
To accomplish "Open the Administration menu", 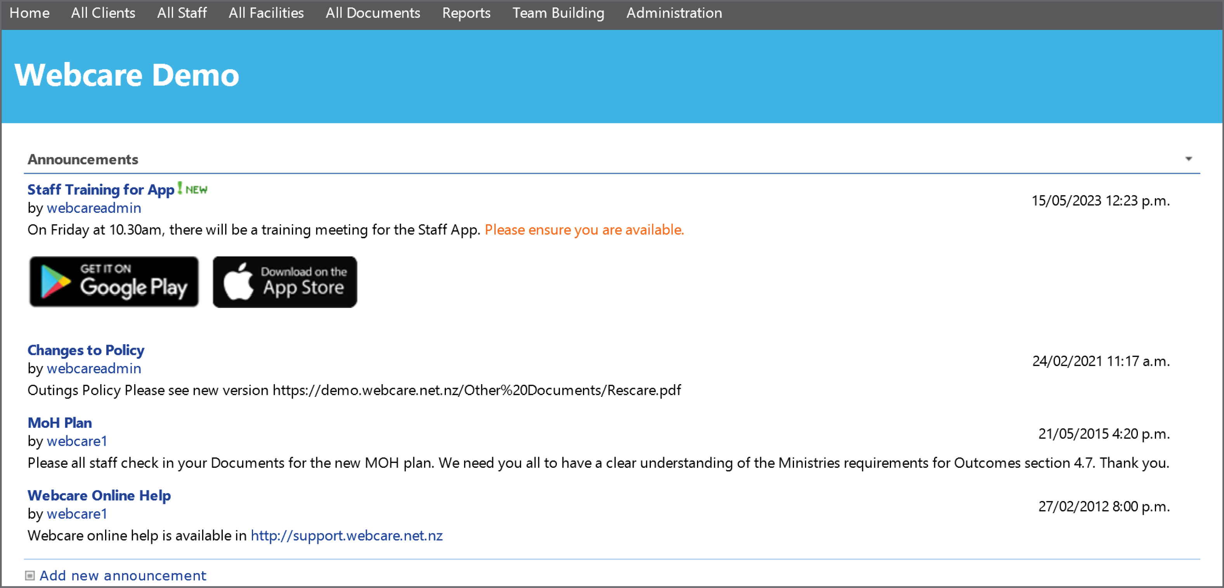I will point(674,13).
